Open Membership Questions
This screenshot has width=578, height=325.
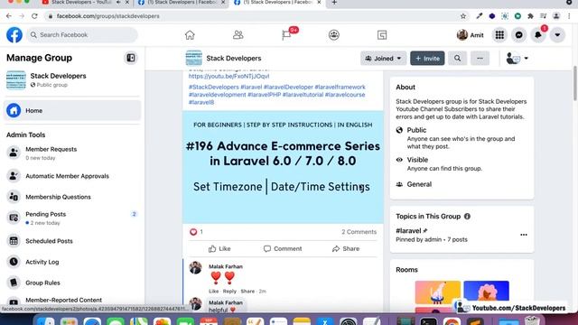point(72,197)
